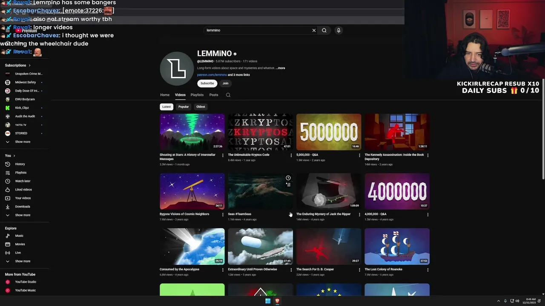Click the lemmino search input field
This screenshot has height=306, width=545.
tap(258, 30)
